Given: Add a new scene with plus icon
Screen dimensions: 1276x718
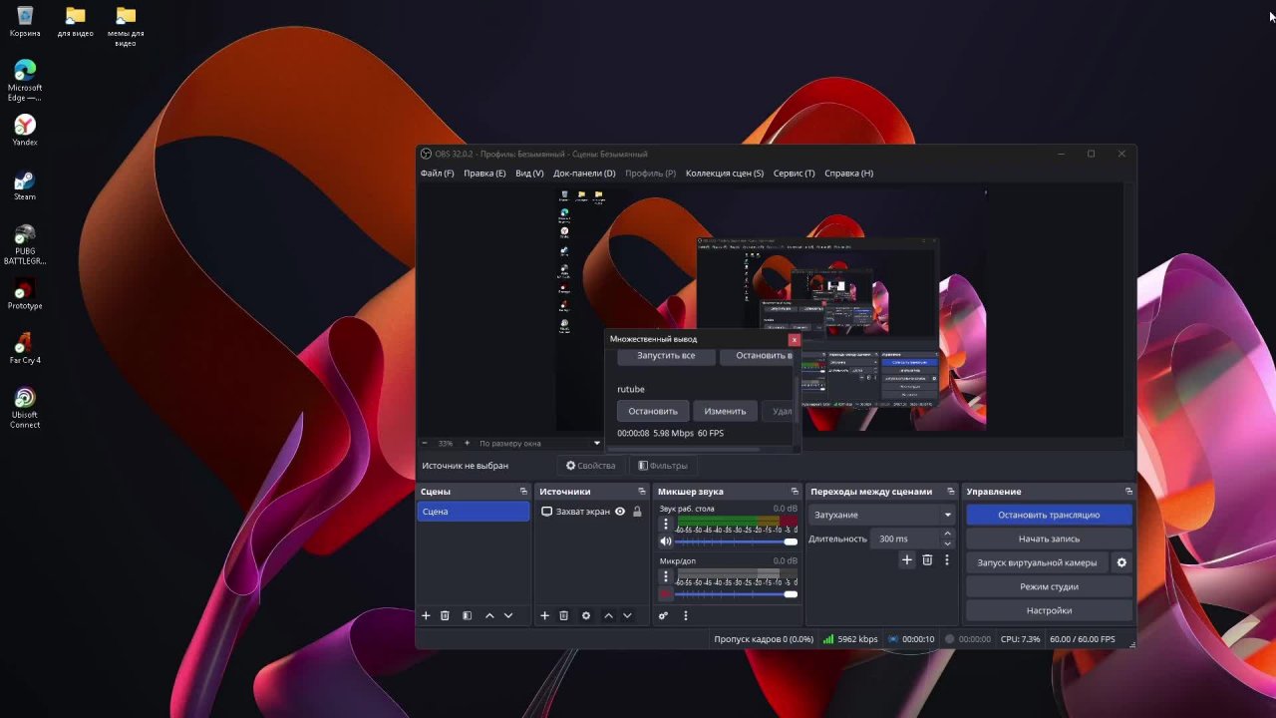Looking at the screenshot, I should pos(426,616).
